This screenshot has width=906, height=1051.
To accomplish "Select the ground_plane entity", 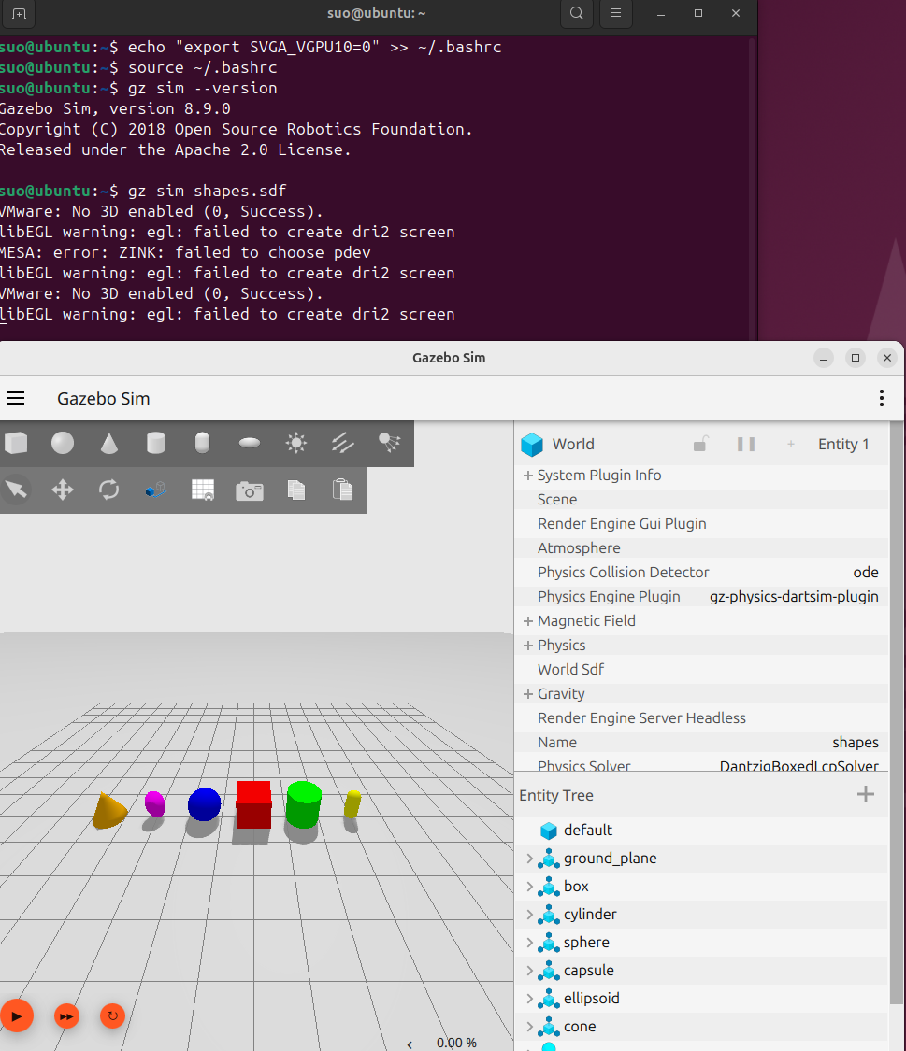I will pos(610,858).
